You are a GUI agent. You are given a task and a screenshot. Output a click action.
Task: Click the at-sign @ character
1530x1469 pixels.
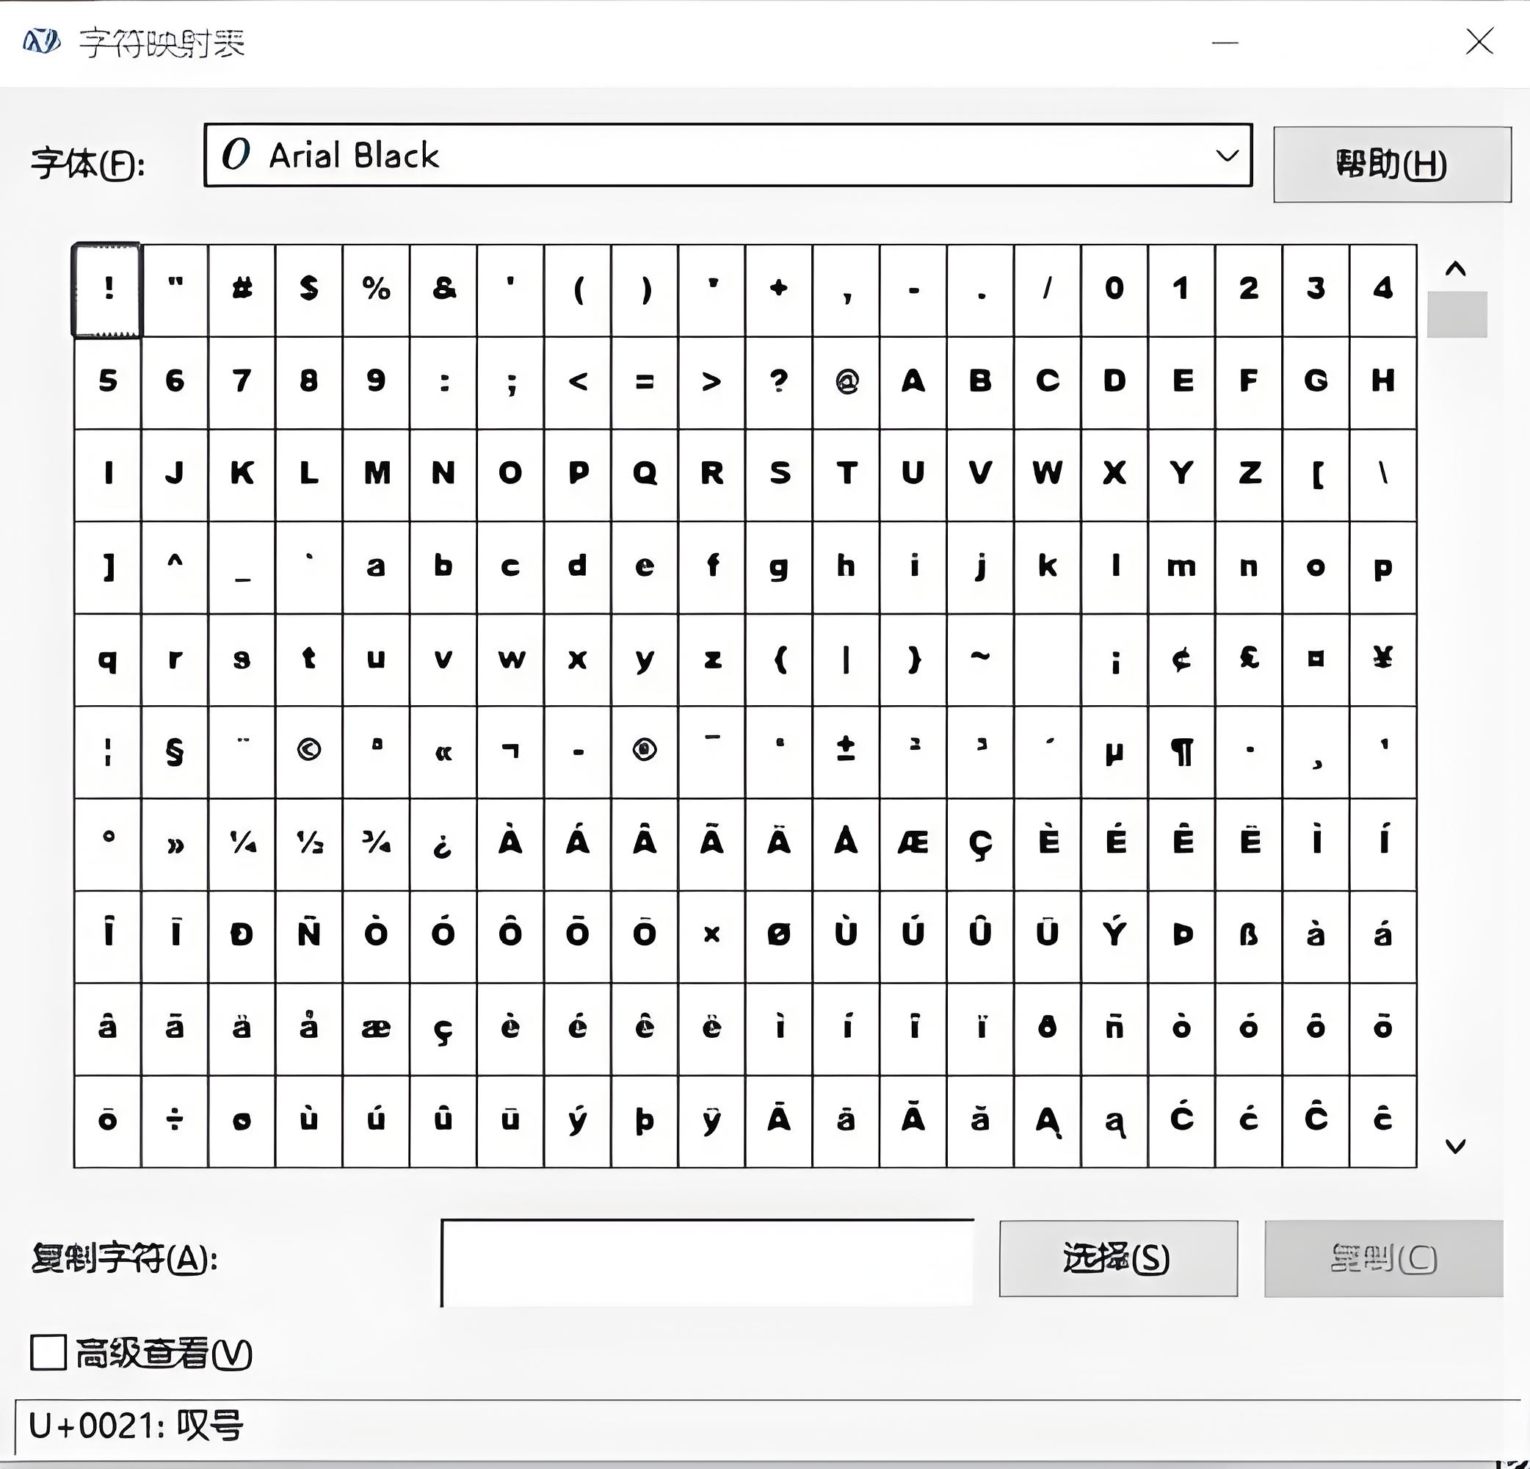(846, 378)
